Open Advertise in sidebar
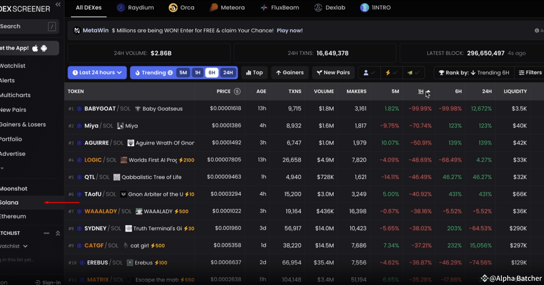Viewport: 544px width, 285px height. point(13,154)
